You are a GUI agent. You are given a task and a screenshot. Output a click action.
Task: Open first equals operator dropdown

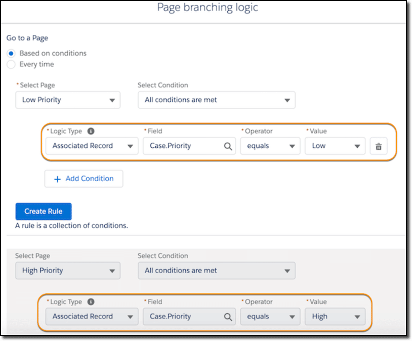[270, 146]
